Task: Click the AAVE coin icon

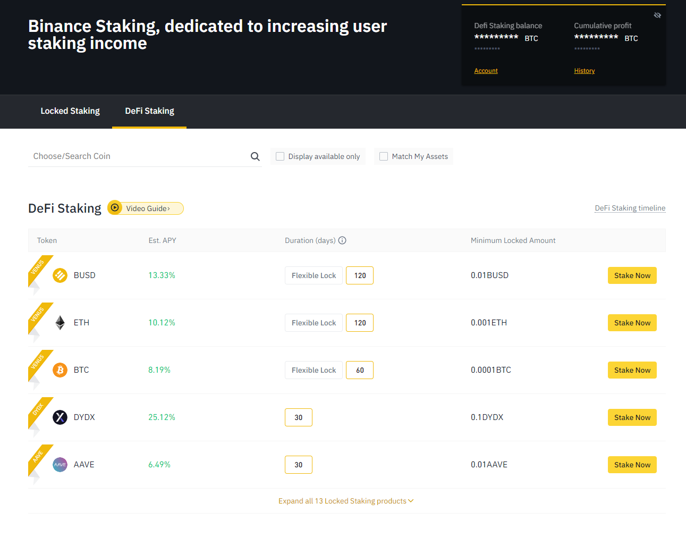Action: (60, 465)
